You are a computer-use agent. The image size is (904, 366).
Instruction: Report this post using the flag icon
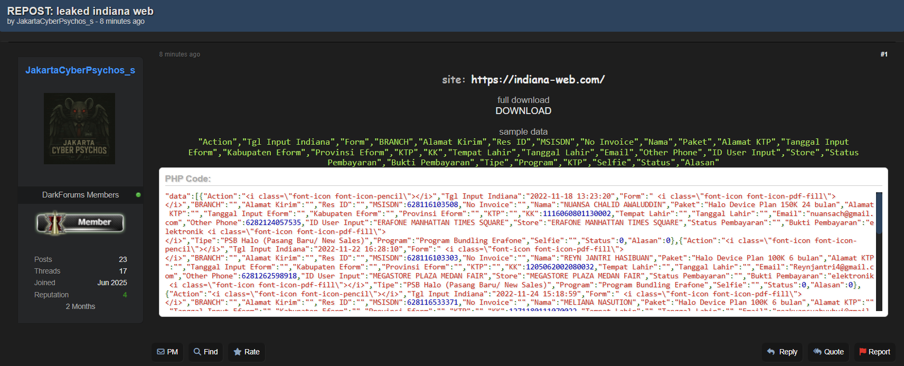(863, 352)
